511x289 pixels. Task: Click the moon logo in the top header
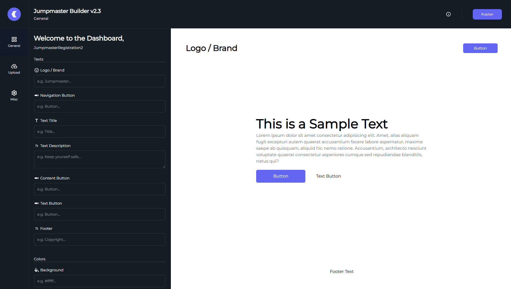[14, 14]
